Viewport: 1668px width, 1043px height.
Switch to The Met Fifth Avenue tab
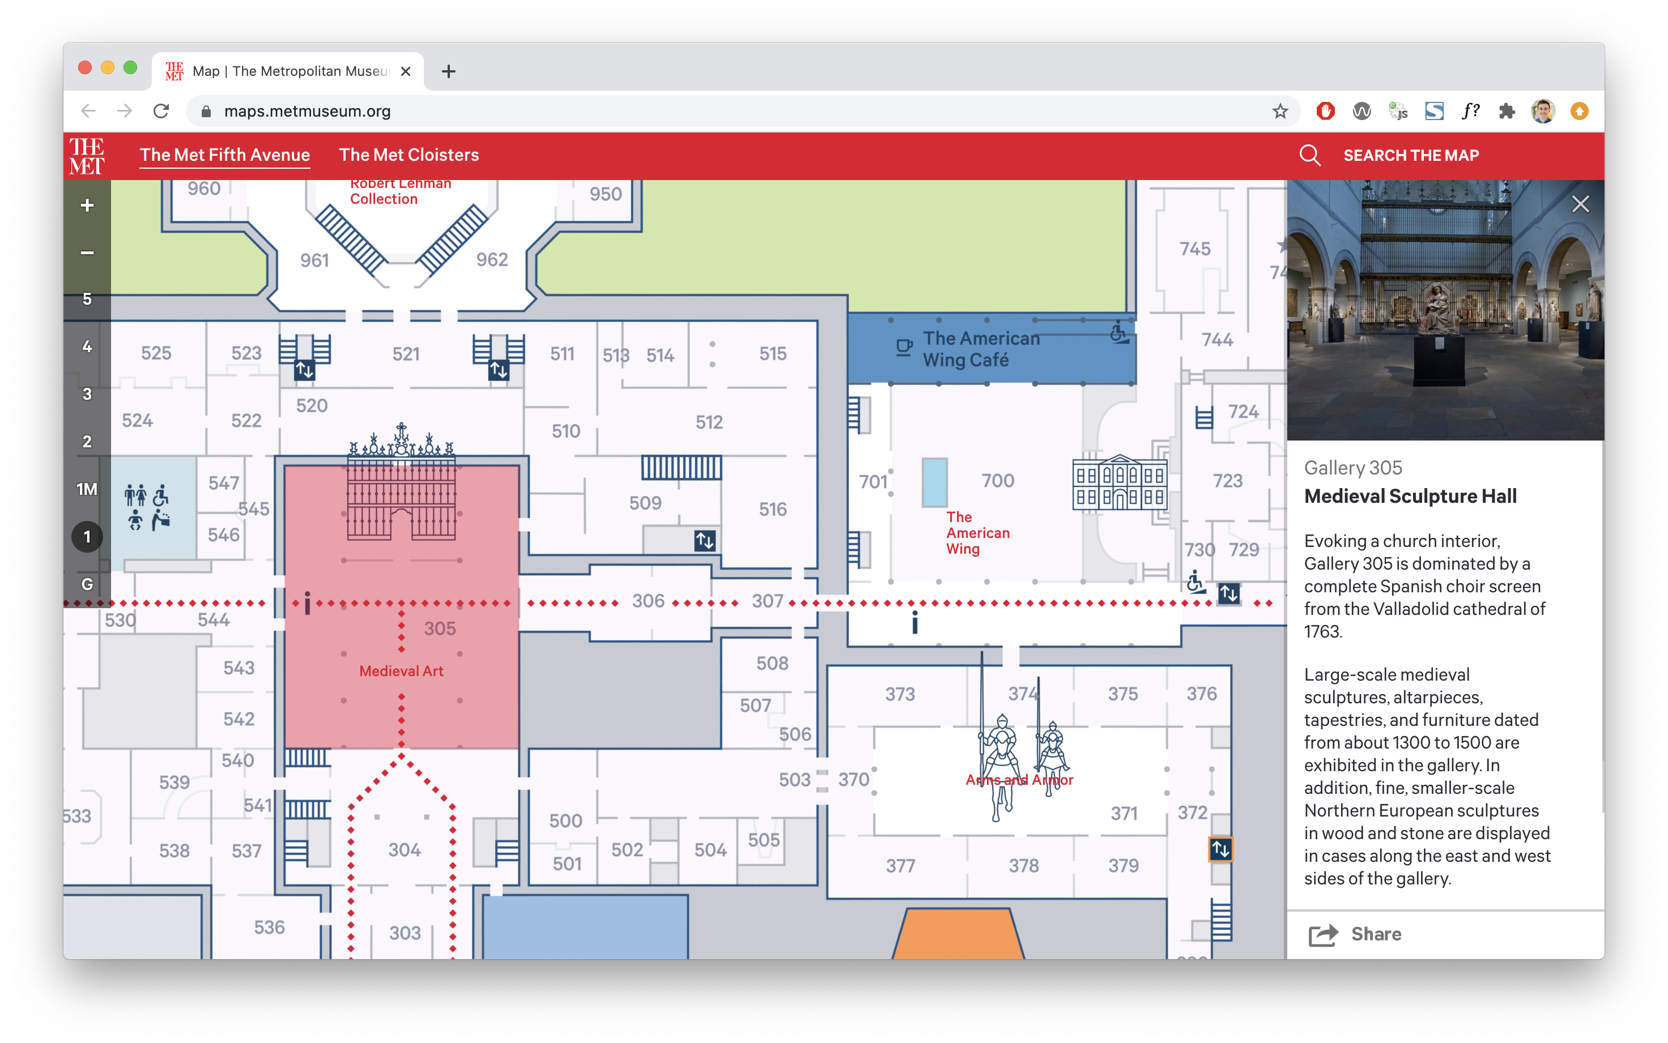coord(224,154)
